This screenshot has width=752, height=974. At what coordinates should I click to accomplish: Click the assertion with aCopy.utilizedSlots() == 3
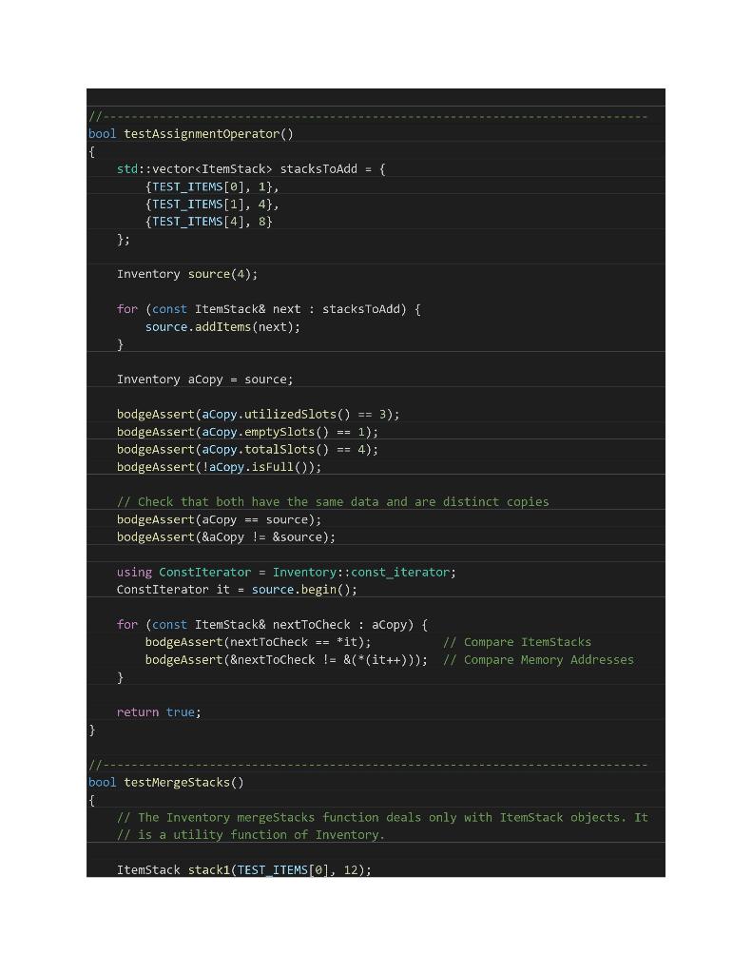pos(259,415)
